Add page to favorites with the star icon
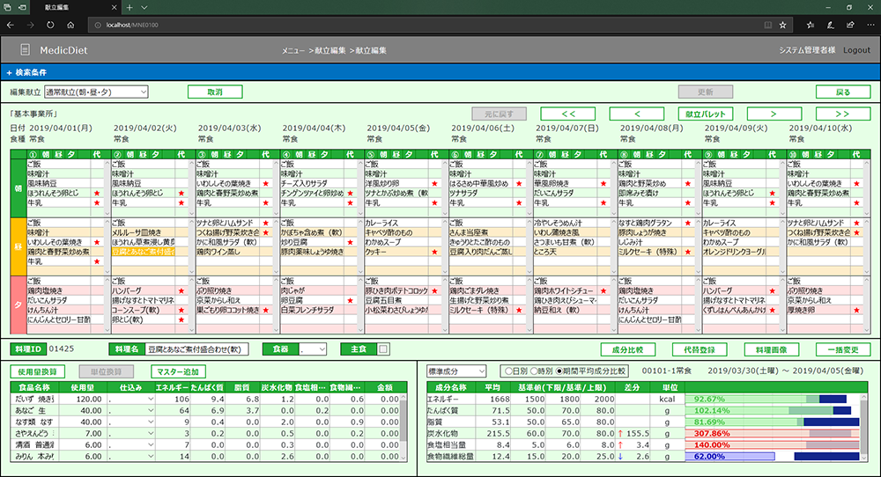 coord(782,25)
